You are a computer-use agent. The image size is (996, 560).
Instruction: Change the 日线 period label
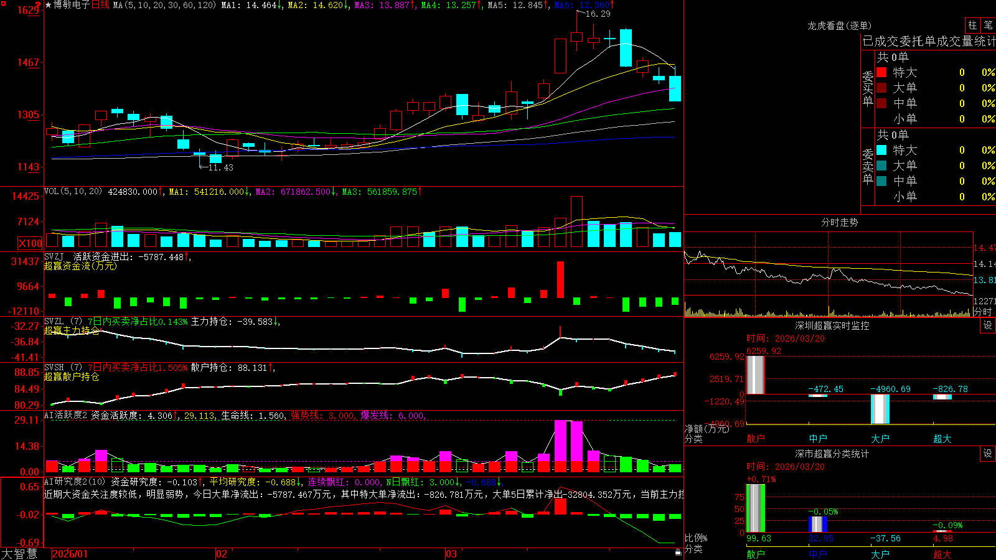tap(100, 5)
